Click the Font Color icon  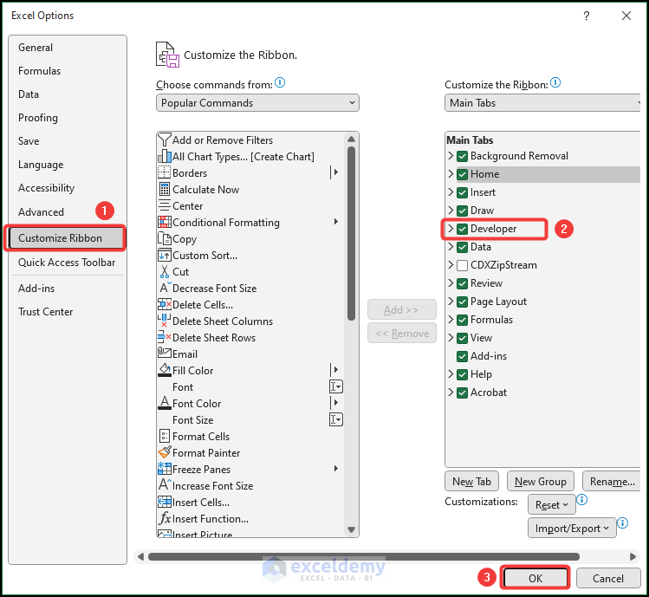point(165,403)
